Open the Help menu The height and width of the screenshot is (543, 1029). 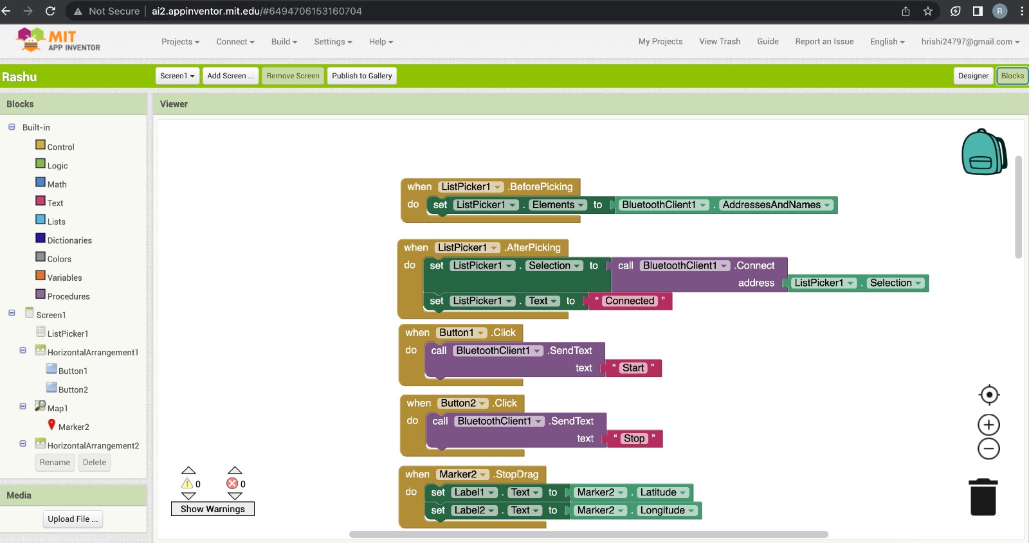pos(381,42)
